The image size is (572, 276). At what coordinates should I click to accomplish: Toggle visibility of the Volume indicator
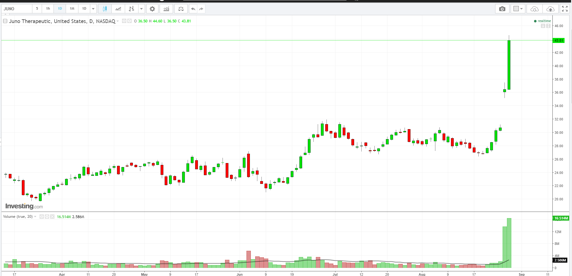[x=41, y=217]
